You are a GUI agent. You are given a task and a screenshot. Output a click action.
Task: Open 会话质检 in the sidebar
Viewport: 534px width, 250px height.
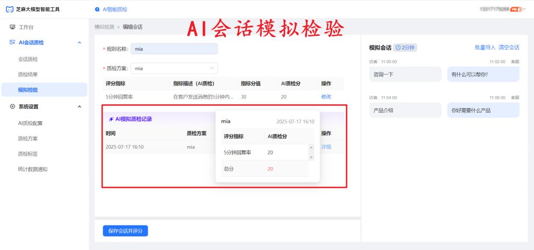coord(28,59)
